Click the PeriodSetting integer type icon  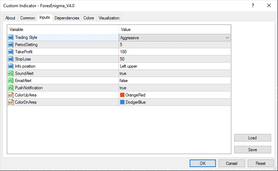tap(11, 45)
